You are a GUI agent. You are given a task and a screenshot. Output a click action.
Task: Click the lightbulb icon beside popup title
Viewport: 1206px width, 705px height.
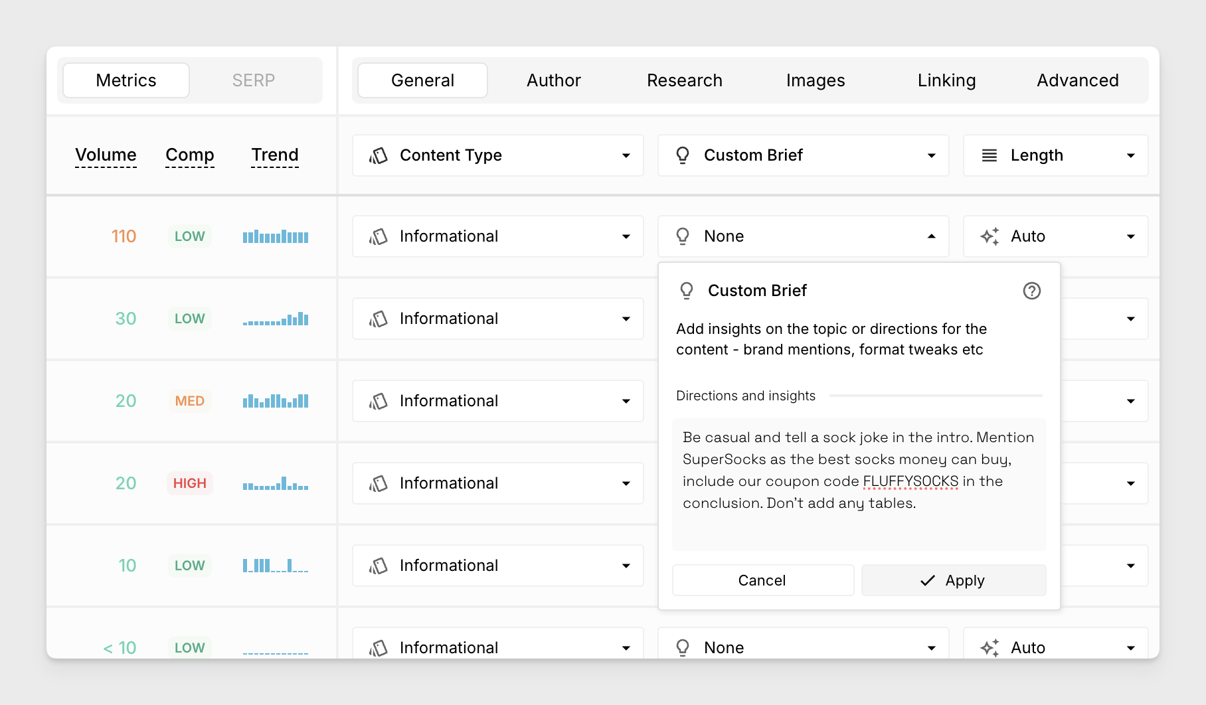pyautogui.click(x=687, y=291)
